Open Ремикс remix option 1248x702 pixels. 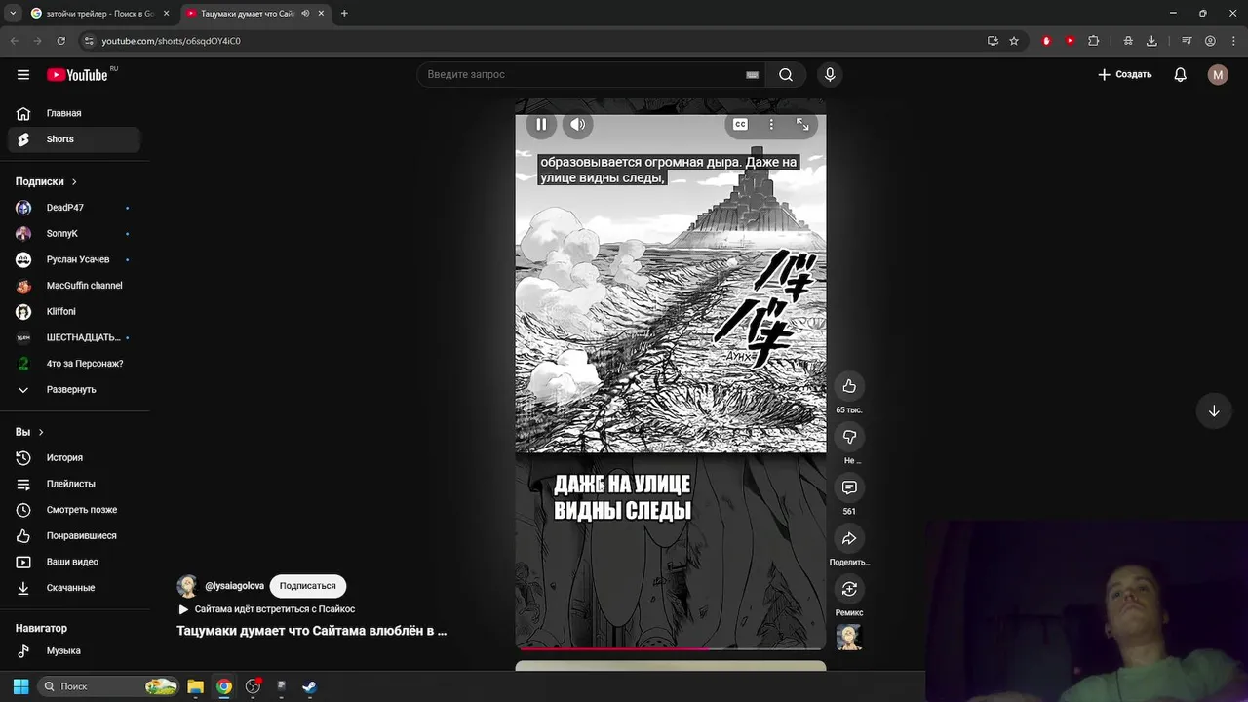tap(849, 589)
